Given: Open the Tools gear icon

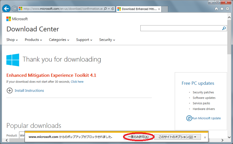Looking at the screenshot, I should 227,9.
